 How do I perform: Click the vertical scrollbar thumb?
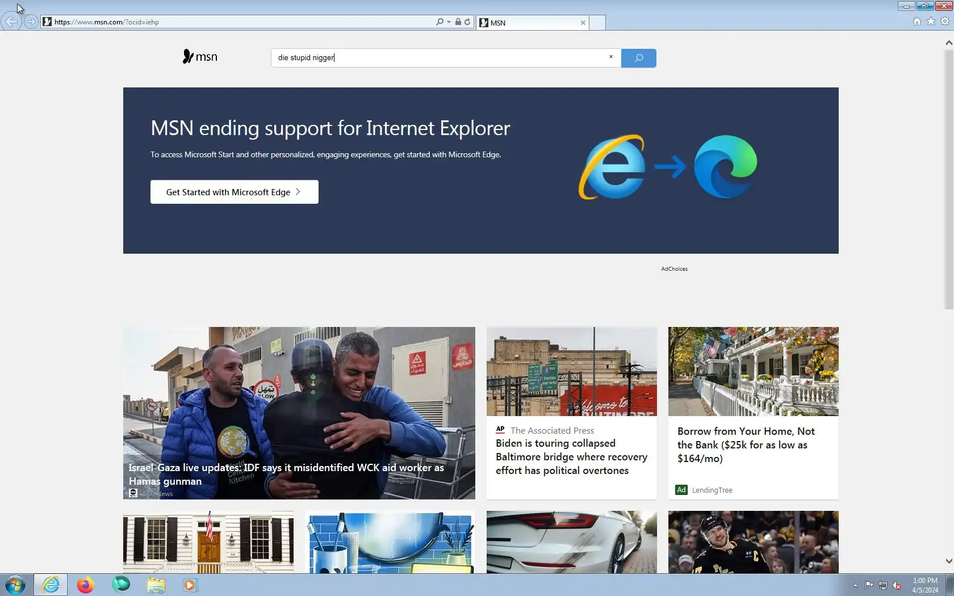click(949, 179)
